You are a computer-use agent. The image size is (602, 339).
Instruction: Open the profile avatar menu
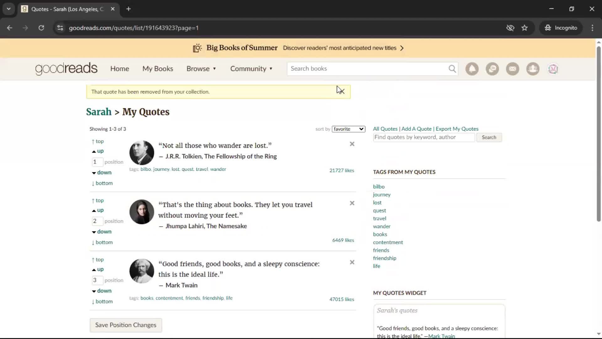[x=553, y=69]
